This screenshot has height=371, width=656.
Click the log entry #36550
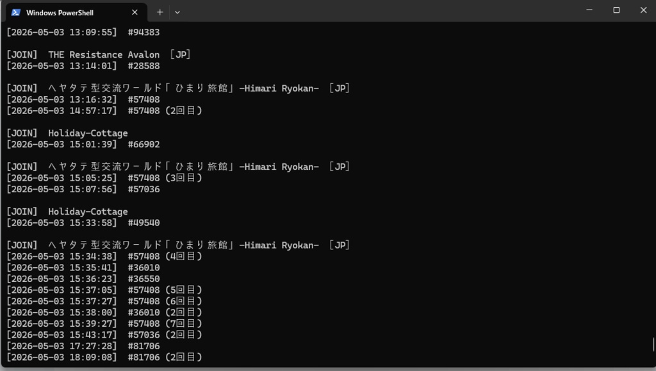point(83,279)
